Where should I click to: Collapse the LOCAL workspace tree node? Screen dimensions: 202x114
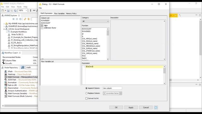point(4,29)
